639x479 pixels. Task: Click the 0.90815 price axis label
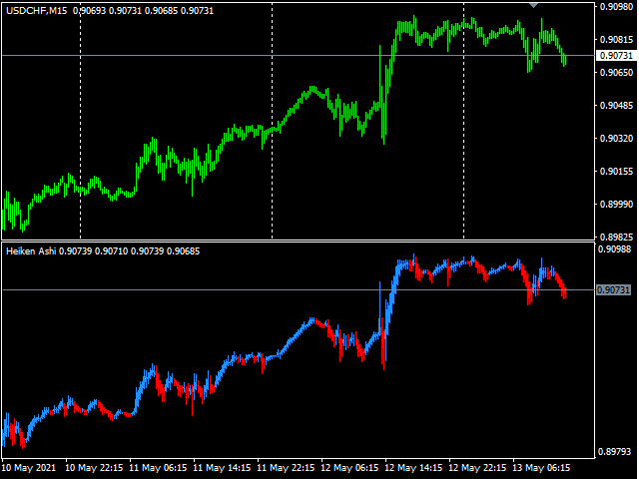(x=615, y=40)
